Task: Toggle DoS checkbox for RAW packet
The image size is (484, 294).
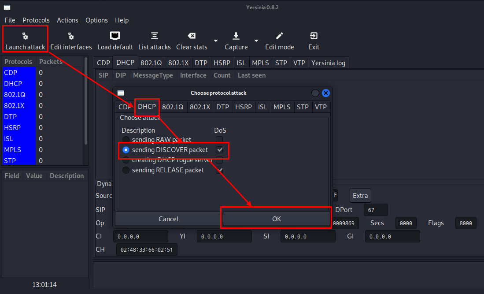Action: pyautogui.click(x=219, y=140)
